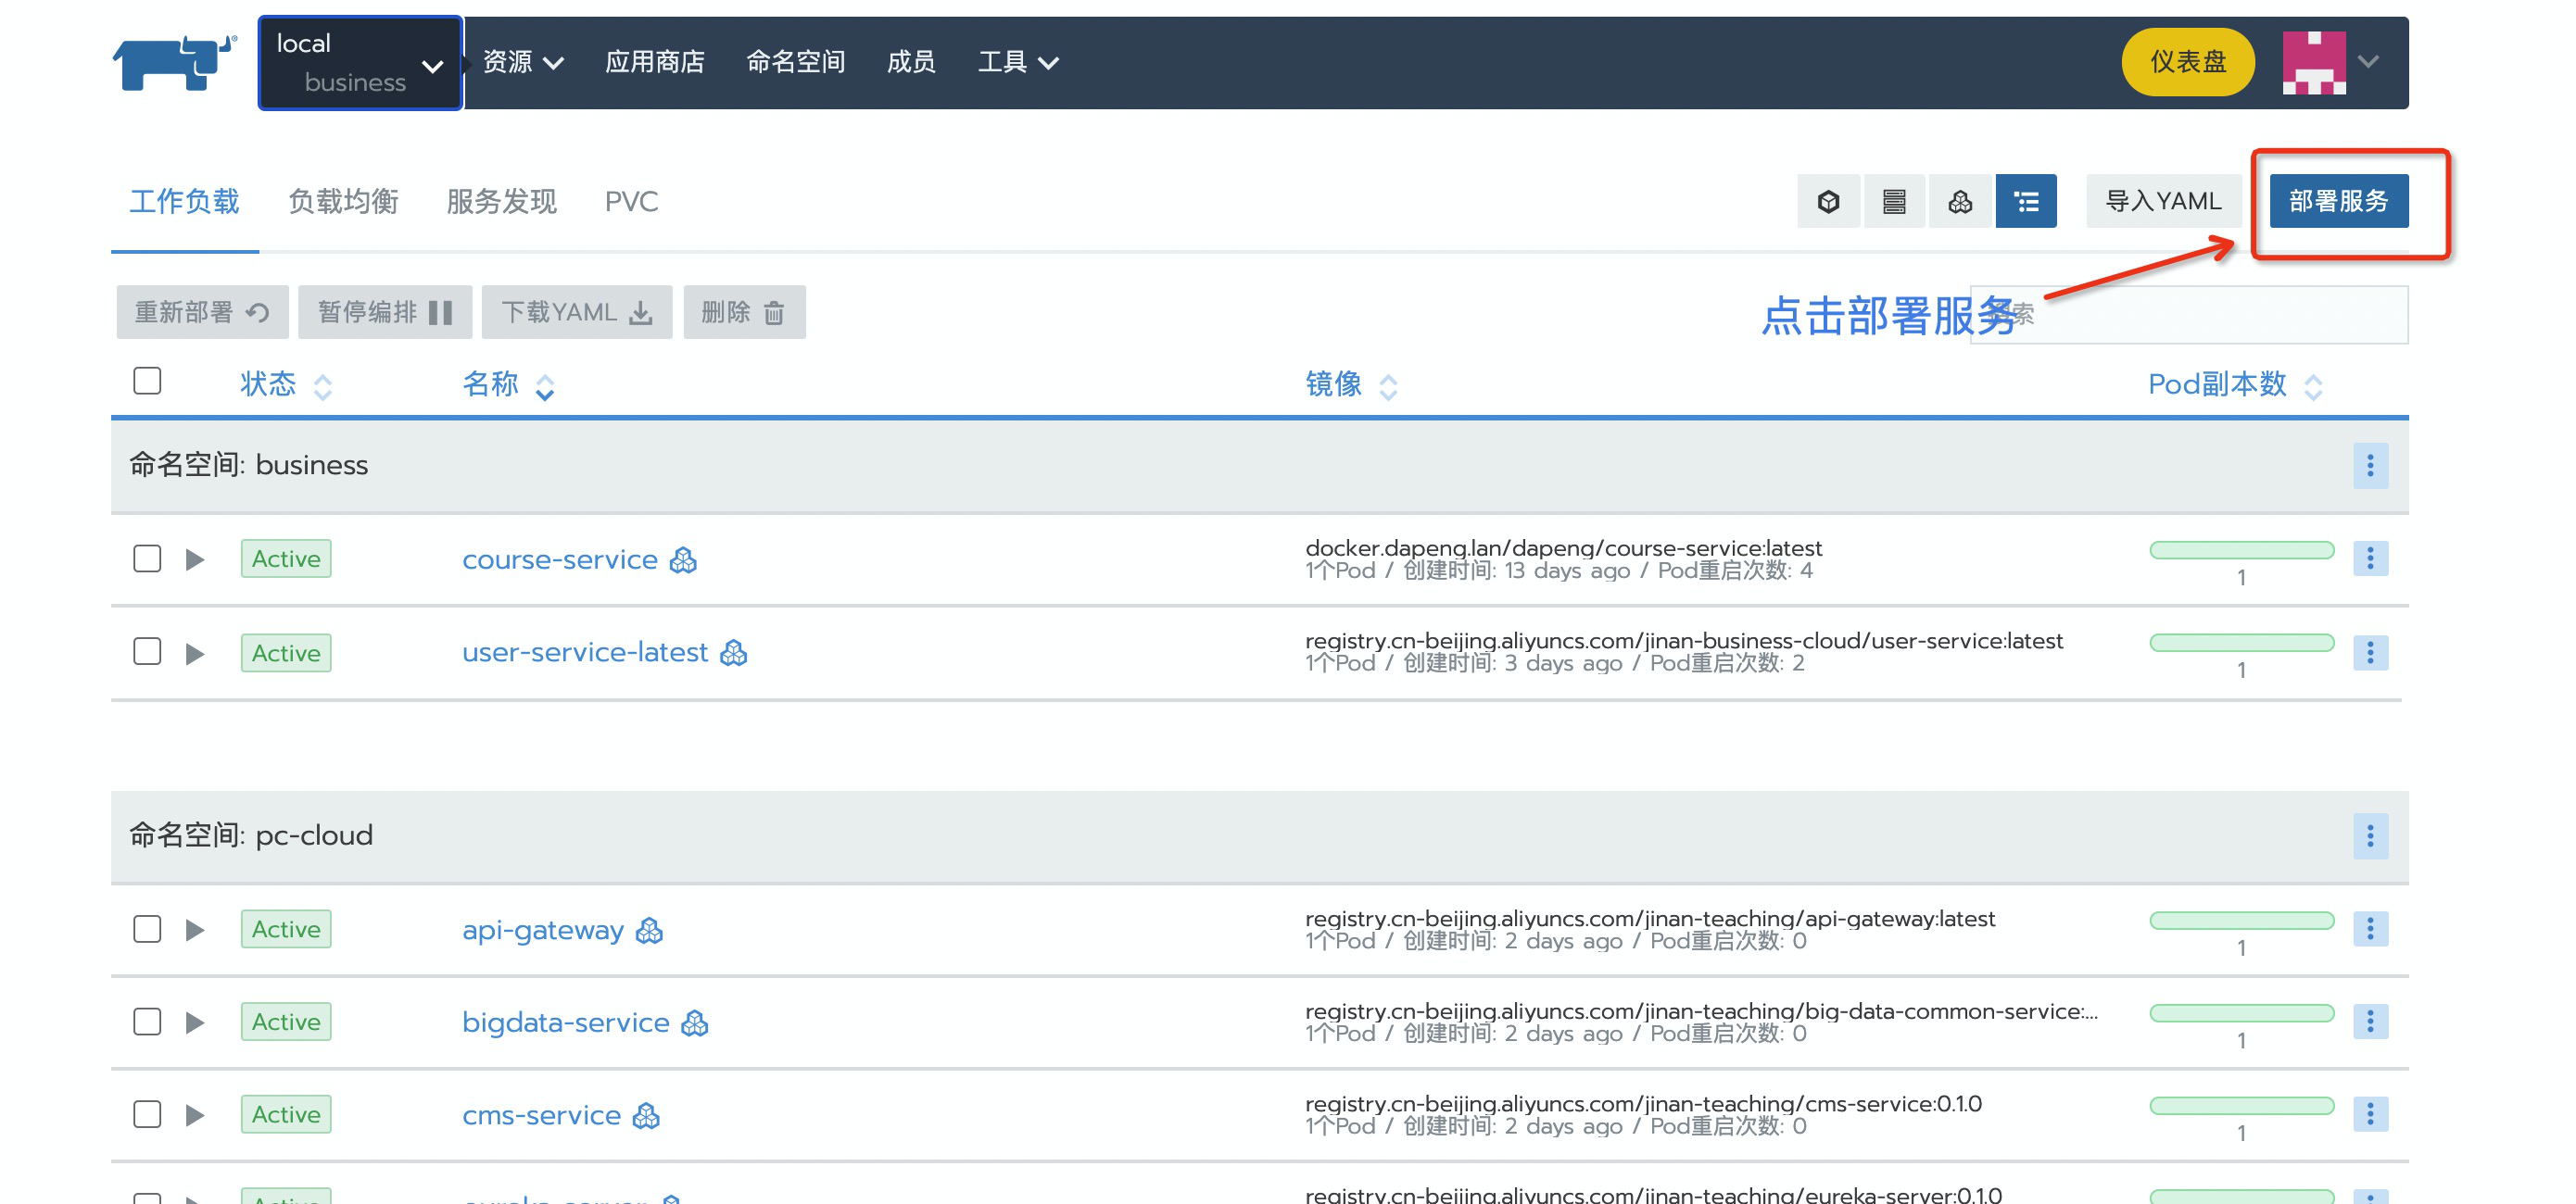Select the bigdata-service row checkbox
The height and width of the screenshot is (1204, 2576).
[x=147, y=1022]
